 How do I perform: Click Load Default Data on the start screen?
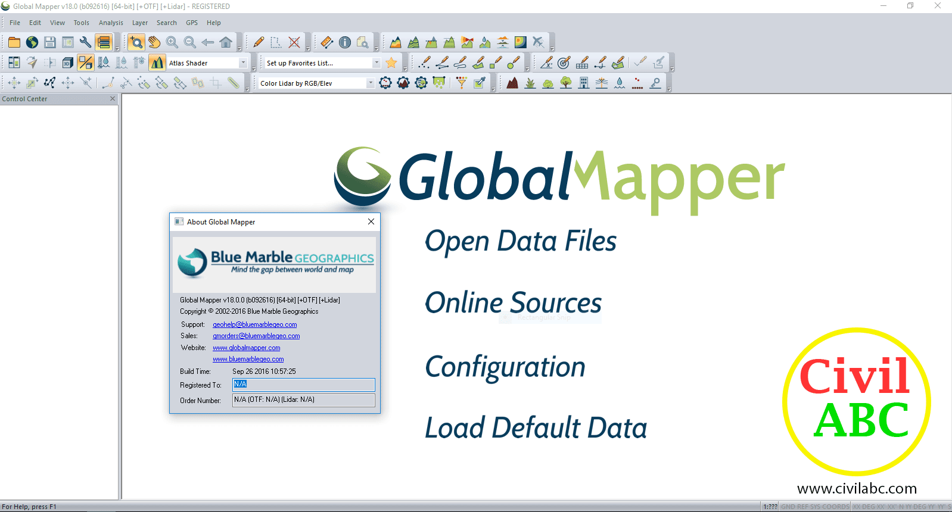(536, 427)
